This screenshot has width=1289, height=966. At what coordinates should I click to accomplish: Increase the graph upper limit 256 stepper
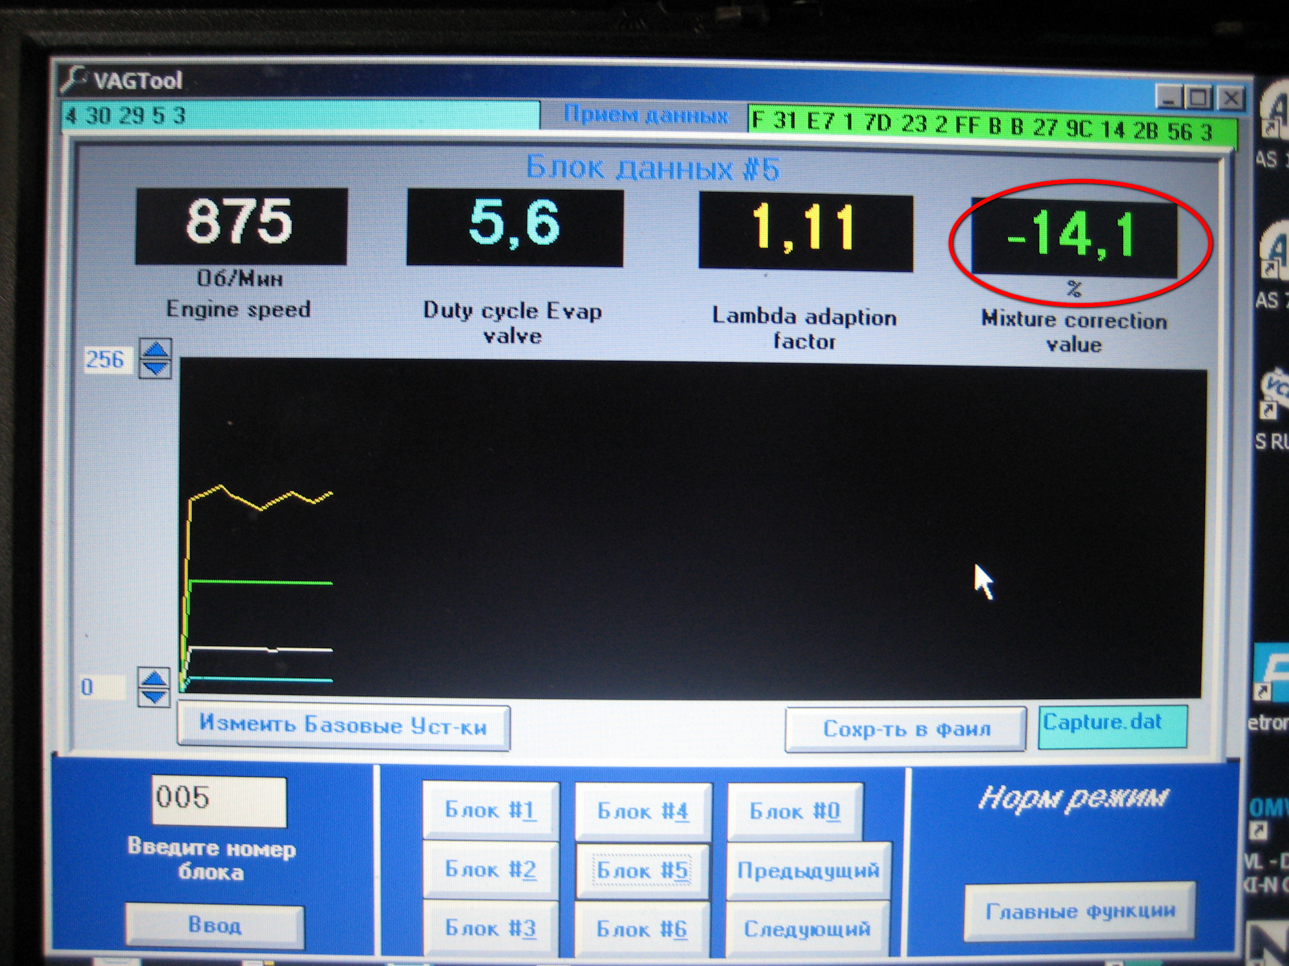(156, 350)
